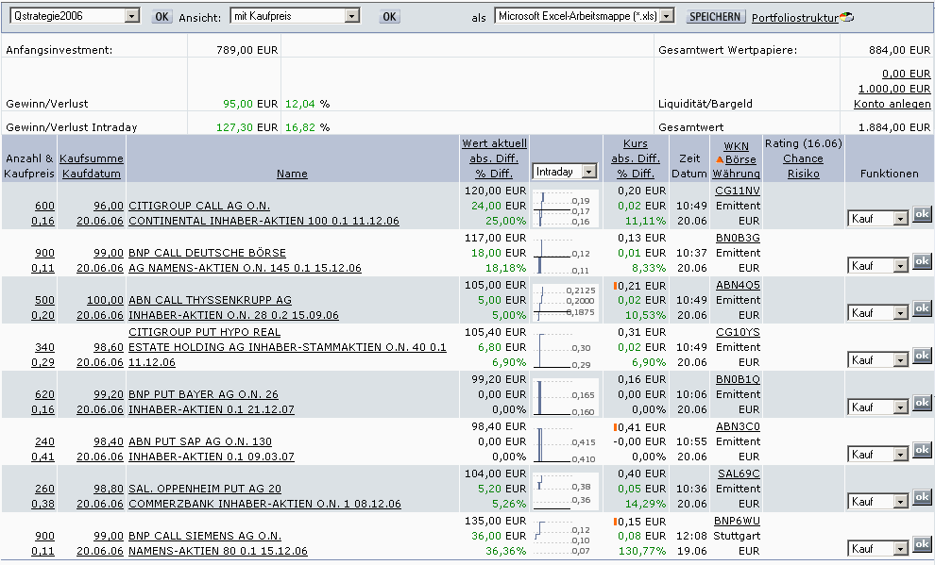935x565 pixels.
Task: Open the Portfoliostruktur pie chart icon
Action: click(x=845, y=17)
